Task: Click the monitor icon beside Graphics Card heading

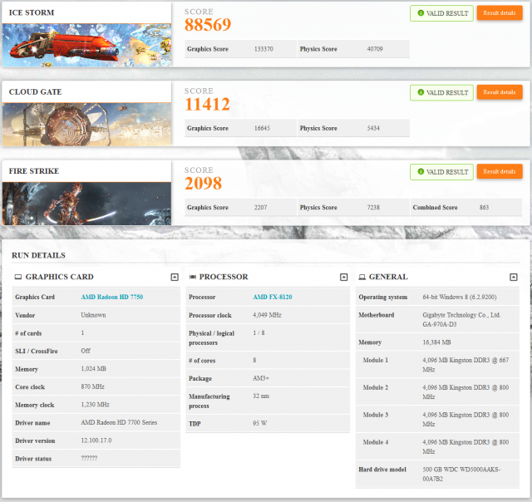Action: (18, 277)
